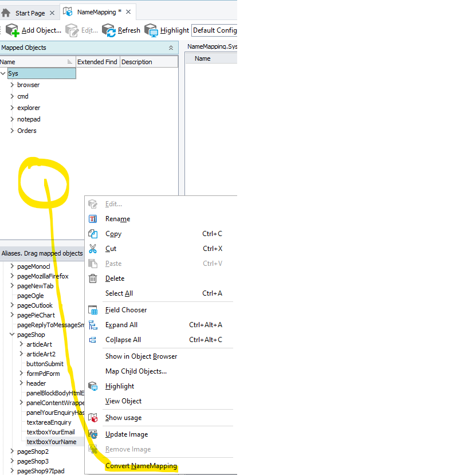
Task: Click the Collapse All icon
Action: click(x=93, y=340)
